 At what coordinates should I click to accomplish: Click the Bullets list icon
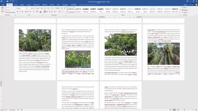(x=45, y=8)
